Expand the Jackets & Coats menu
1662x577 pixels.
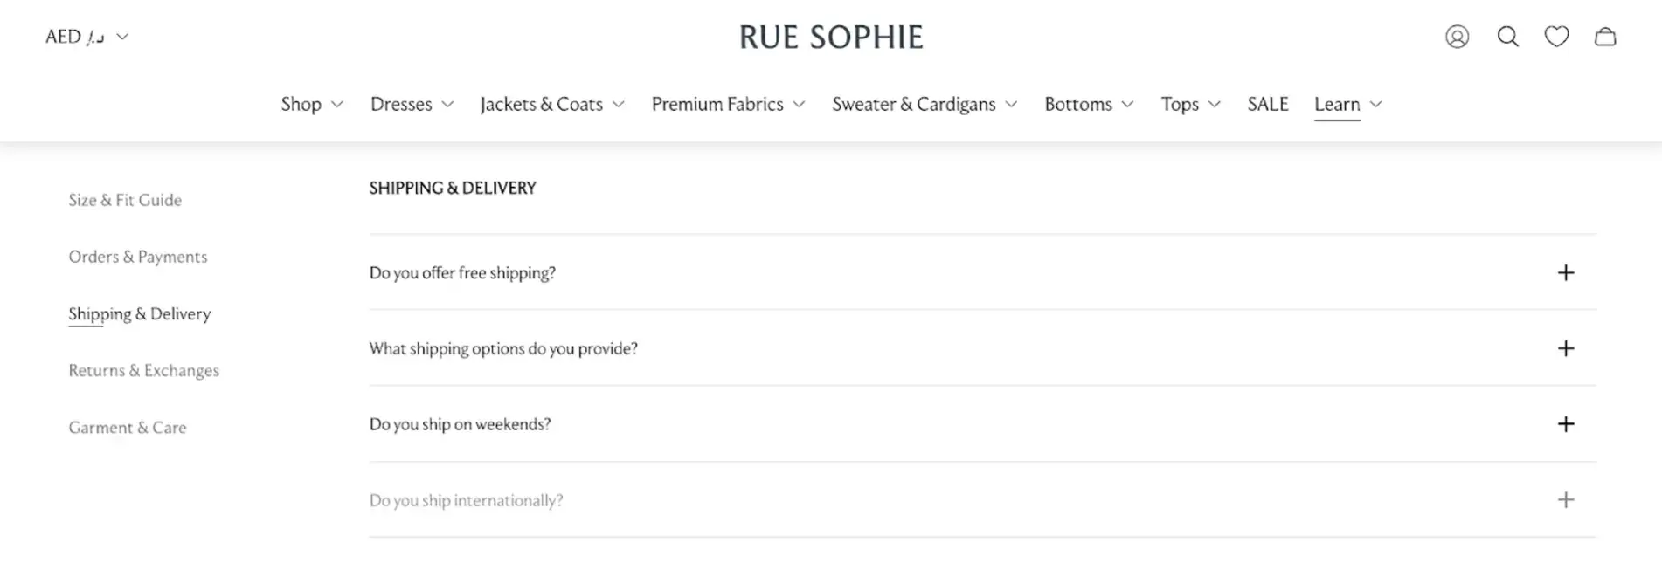[x=551, y=104]
